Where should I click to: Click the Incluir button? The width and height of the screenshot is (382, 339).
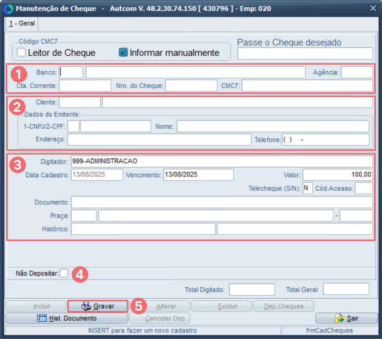point(36,306)
